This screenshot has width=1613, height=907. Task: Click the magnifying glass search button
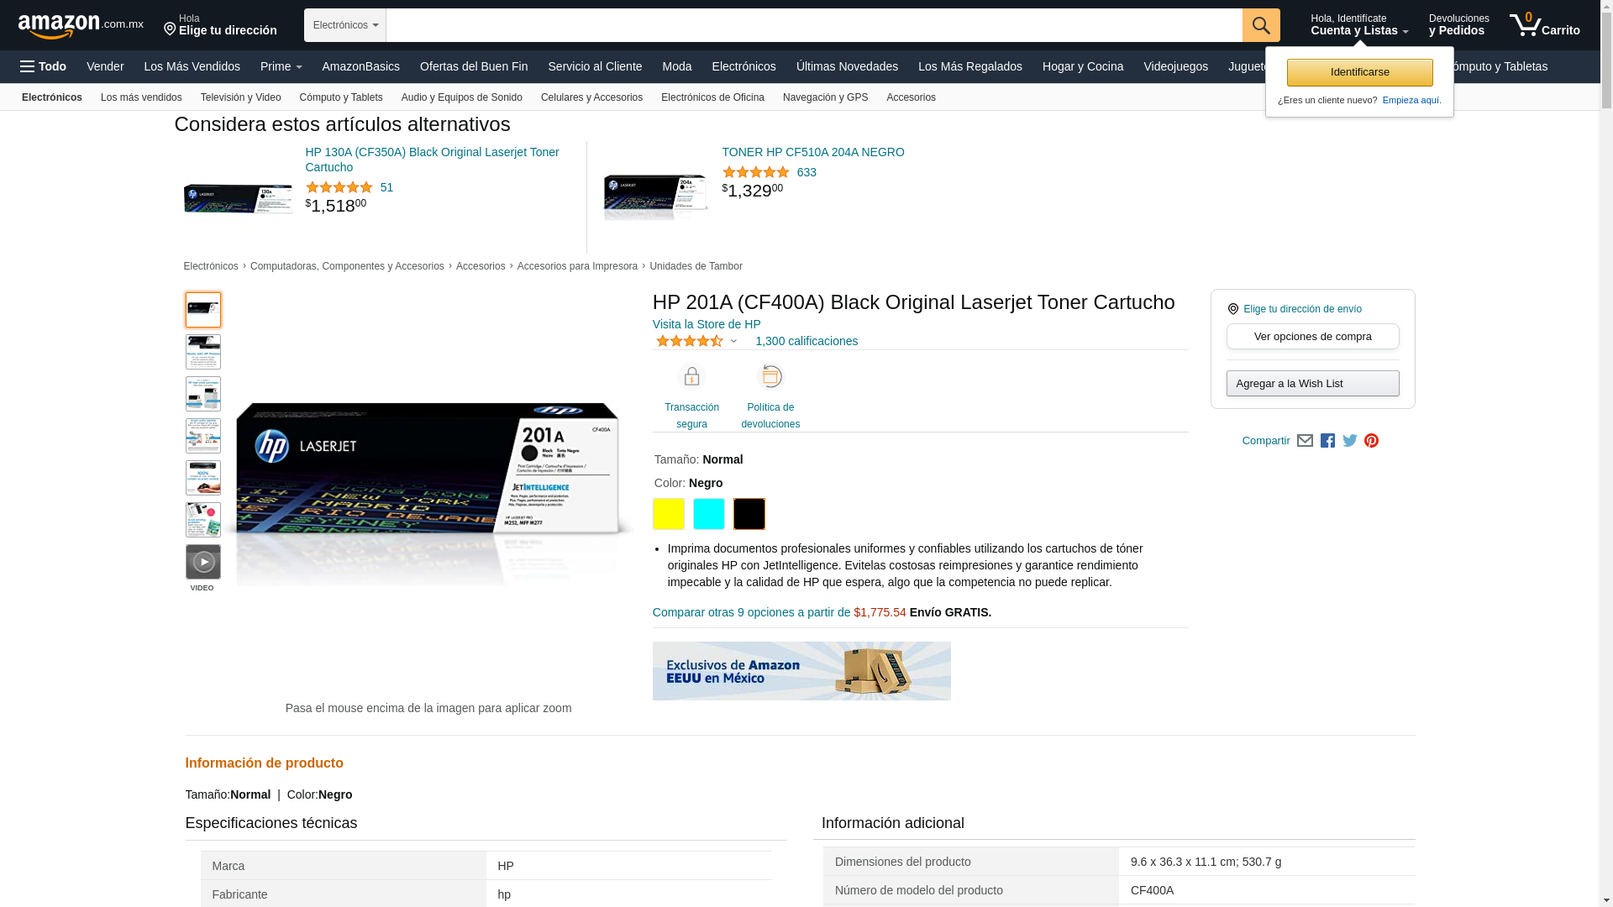click(1260, 25)
